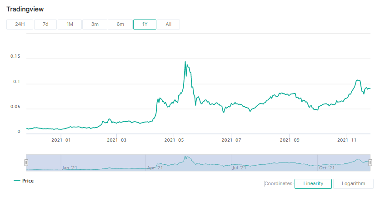The height and width of the screenshot is (197, 385).
Task: Click the 0.05 y-axis value
Action: point(15,107)
